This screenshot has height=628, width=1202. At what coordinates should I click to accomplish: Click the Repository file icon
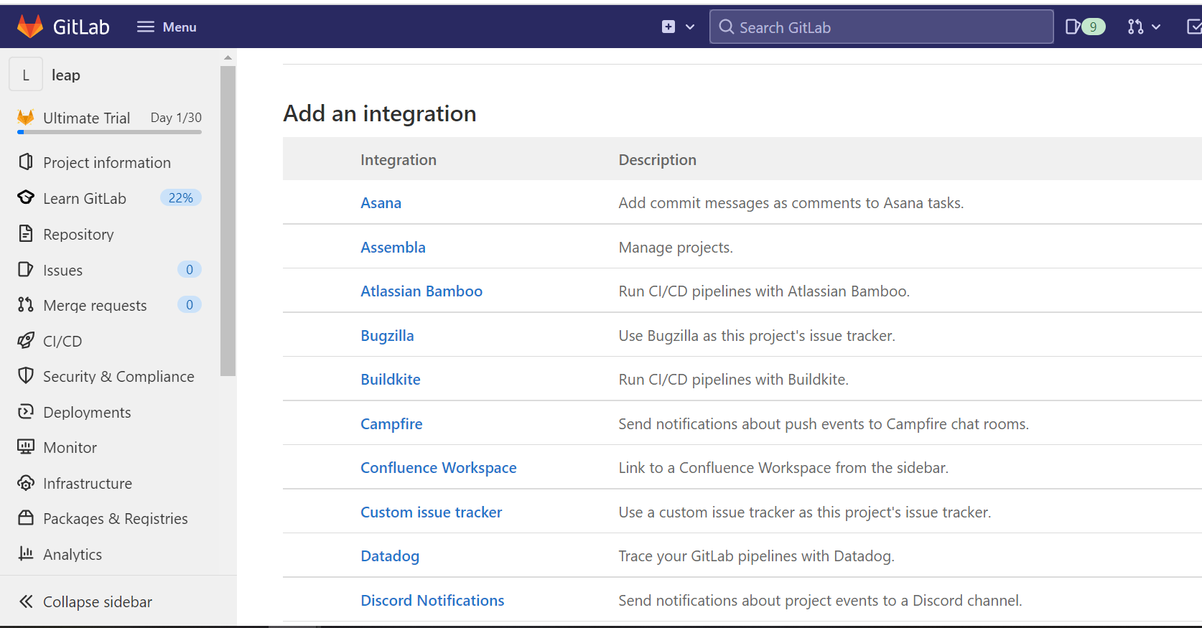26,234
